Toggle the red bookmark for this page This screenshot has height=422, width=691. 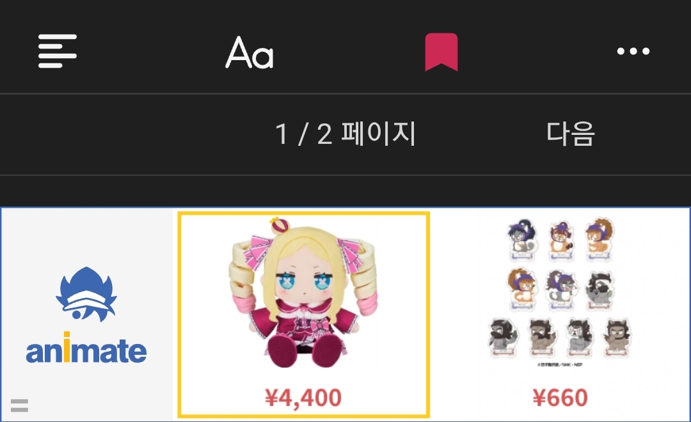[x=441, y=52]
